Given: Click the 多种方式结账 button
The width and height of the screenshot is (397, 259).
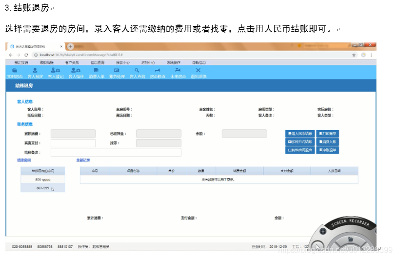Looking at the screenshot, I should pyautogui.click(x=300, y=142).
